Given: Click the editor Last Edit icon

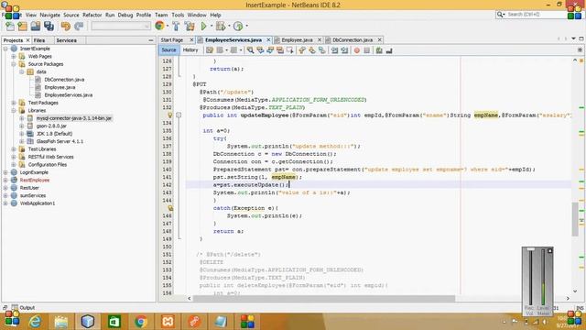Looking at the screenshot, I should 210,50.
